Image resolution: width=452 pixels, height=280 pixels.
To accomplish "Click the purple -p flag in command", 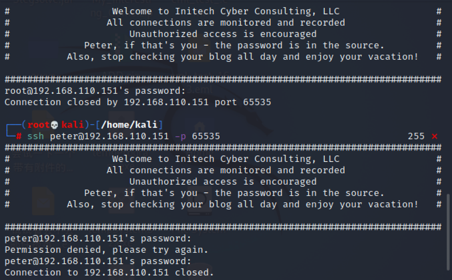I will 180,136.
